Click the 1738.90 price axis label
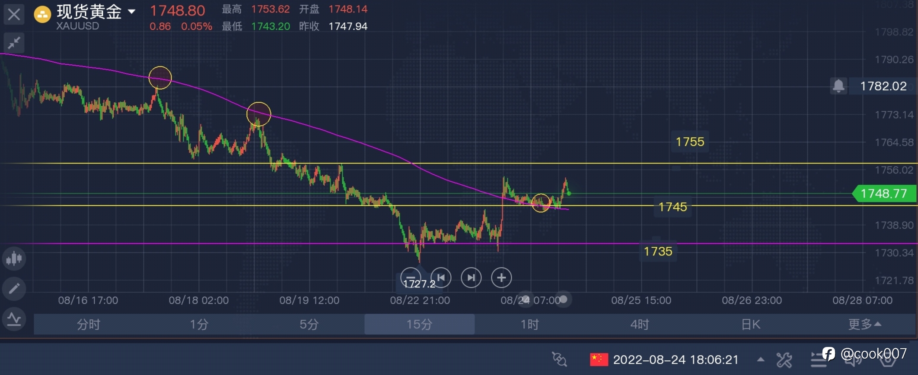918x375 pixels. (894, 225)
